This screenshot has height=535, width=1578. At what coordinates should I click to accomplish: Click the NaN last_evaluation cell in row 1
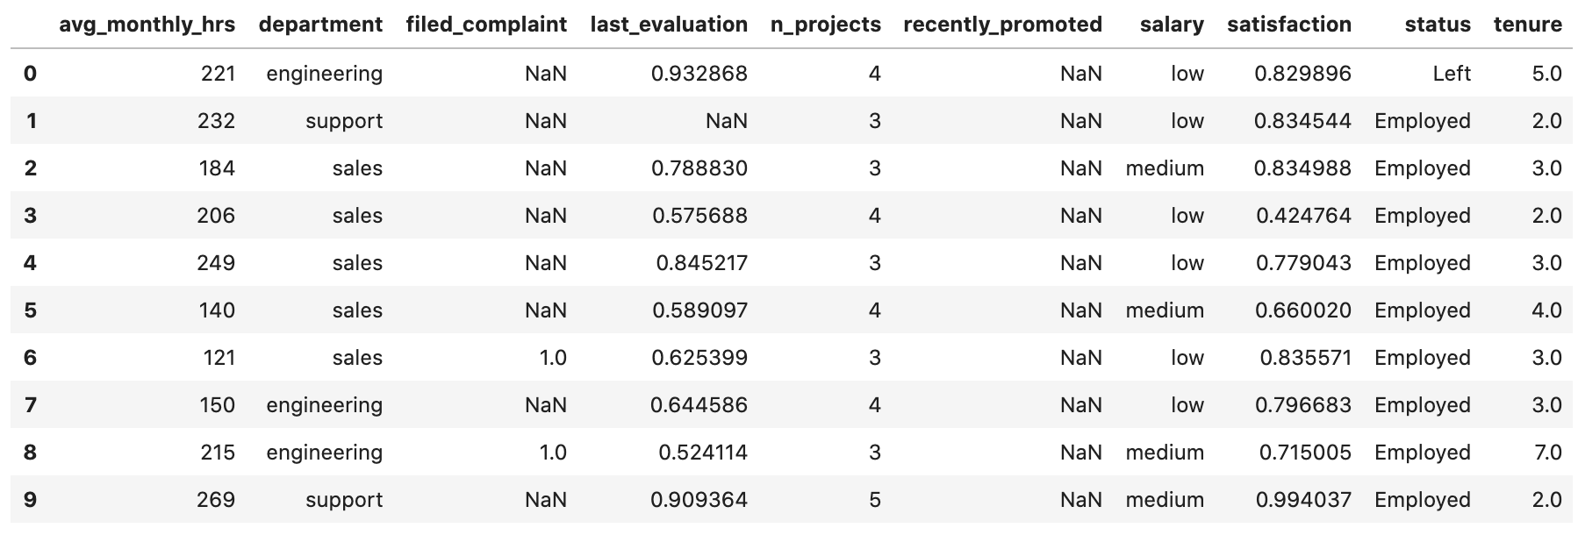pyautogui.click(x=726, y=121)
